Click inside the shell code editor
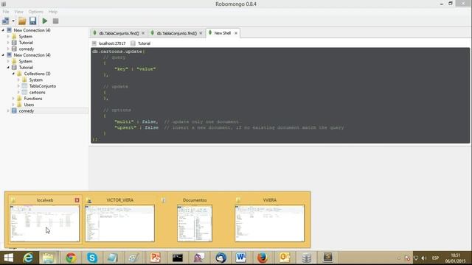This screenshot has height=265, width=472. pyautogui.click(x=280, y=96)
